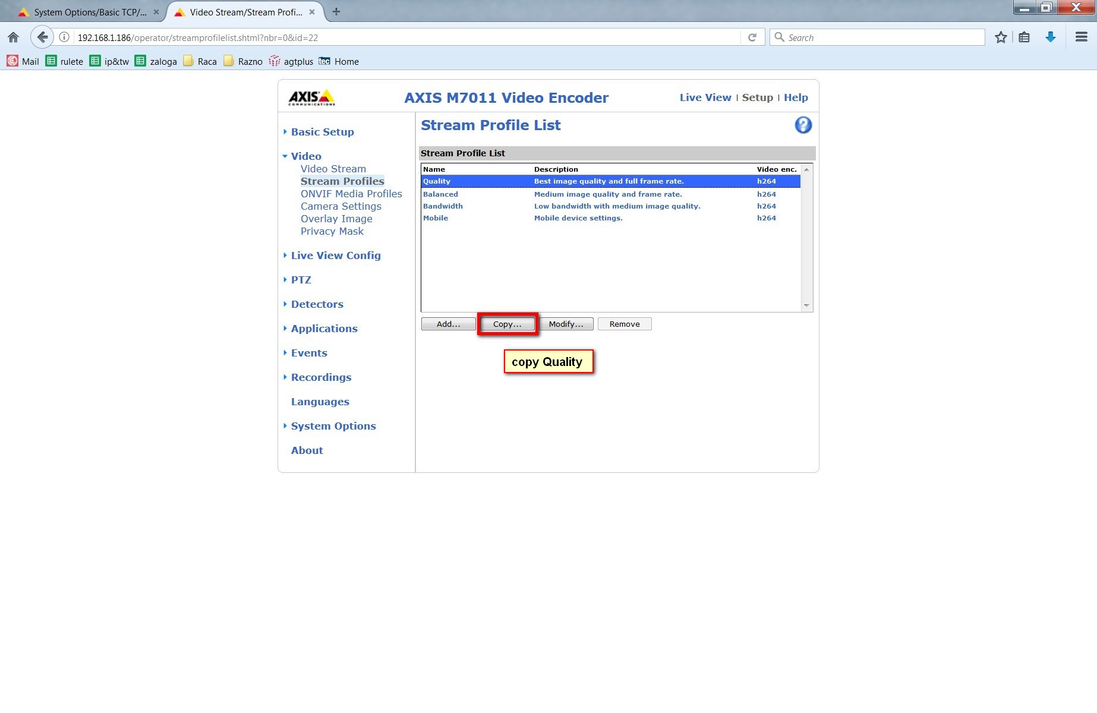1097x713 pixels.
Task: Switch to System Options/Basic TCP tab
Action: [89, 12]
